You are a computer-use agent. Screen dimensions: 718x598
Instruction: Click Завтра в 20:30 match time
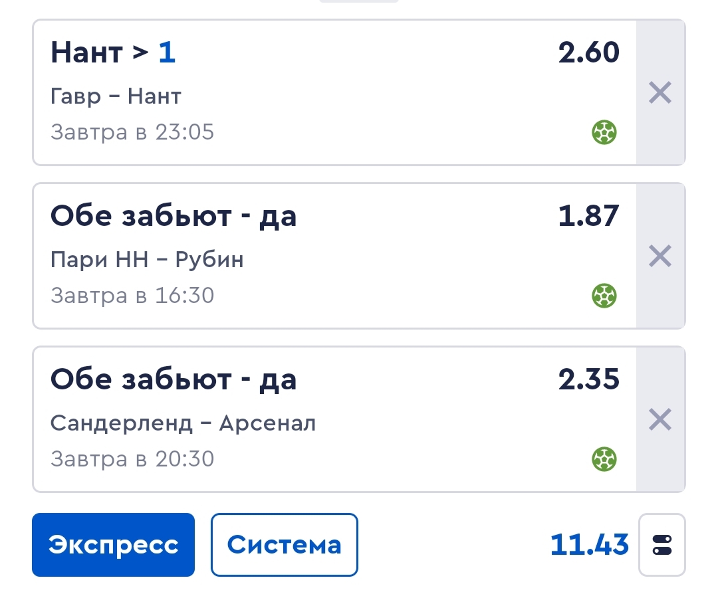132,459
